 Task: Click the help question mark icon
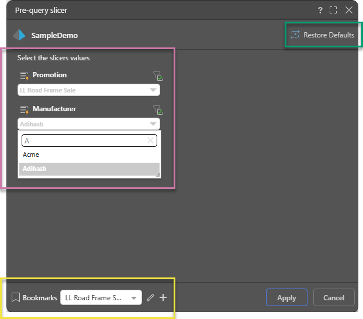[x=320, y=10]
